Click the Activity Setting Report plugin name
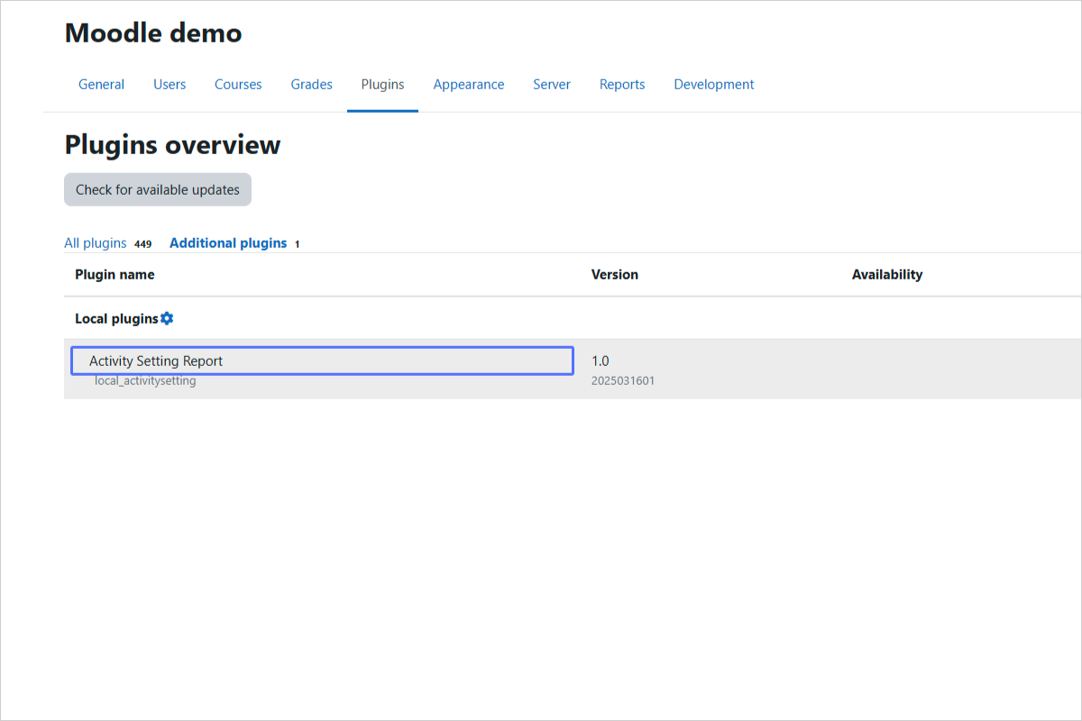 click(156, 360)
